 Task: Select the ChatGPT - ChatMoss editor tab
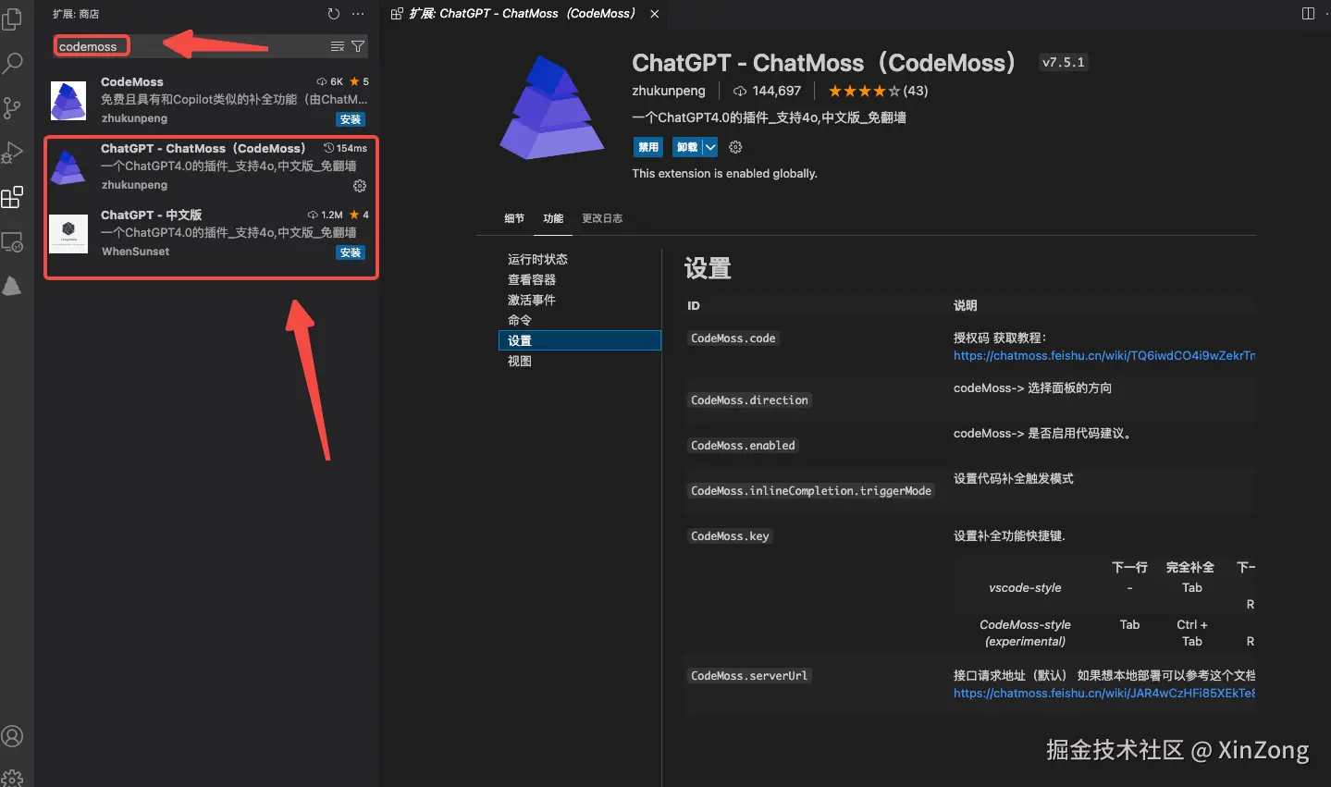pos(523,14)
